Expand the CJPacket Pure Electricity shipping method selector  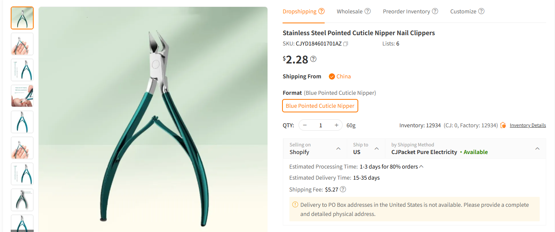point(537,148)
